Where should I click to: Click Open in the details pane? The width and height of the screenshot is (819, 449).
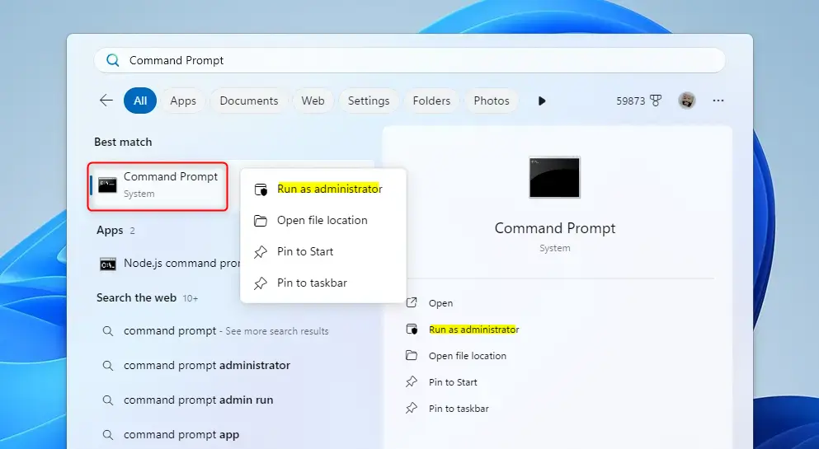440,303
